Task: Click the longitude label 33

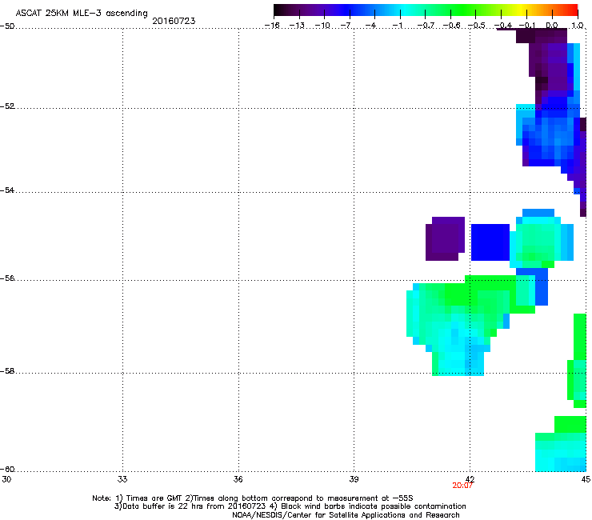Action: point(122,479)
